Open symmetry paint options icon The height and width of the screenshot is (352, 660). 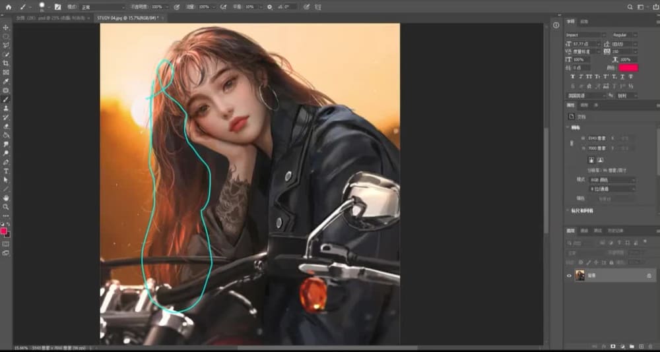coord(319,7)
